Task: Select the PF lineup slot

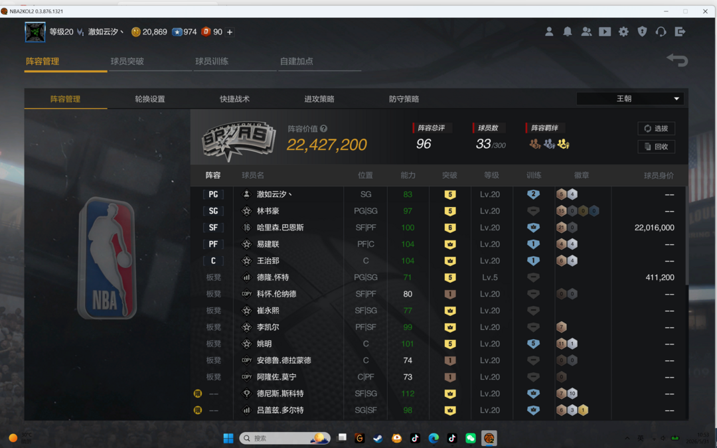Action: (x=213, y=244)
